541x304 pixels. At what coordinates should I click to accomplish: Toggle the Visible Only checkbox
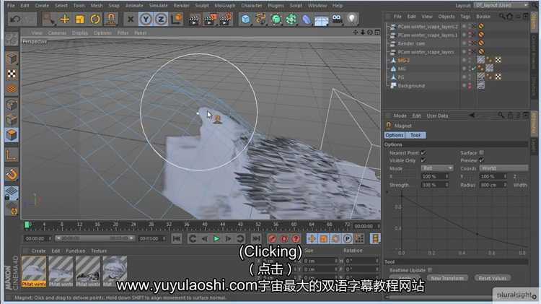click(x=423, y=160)
